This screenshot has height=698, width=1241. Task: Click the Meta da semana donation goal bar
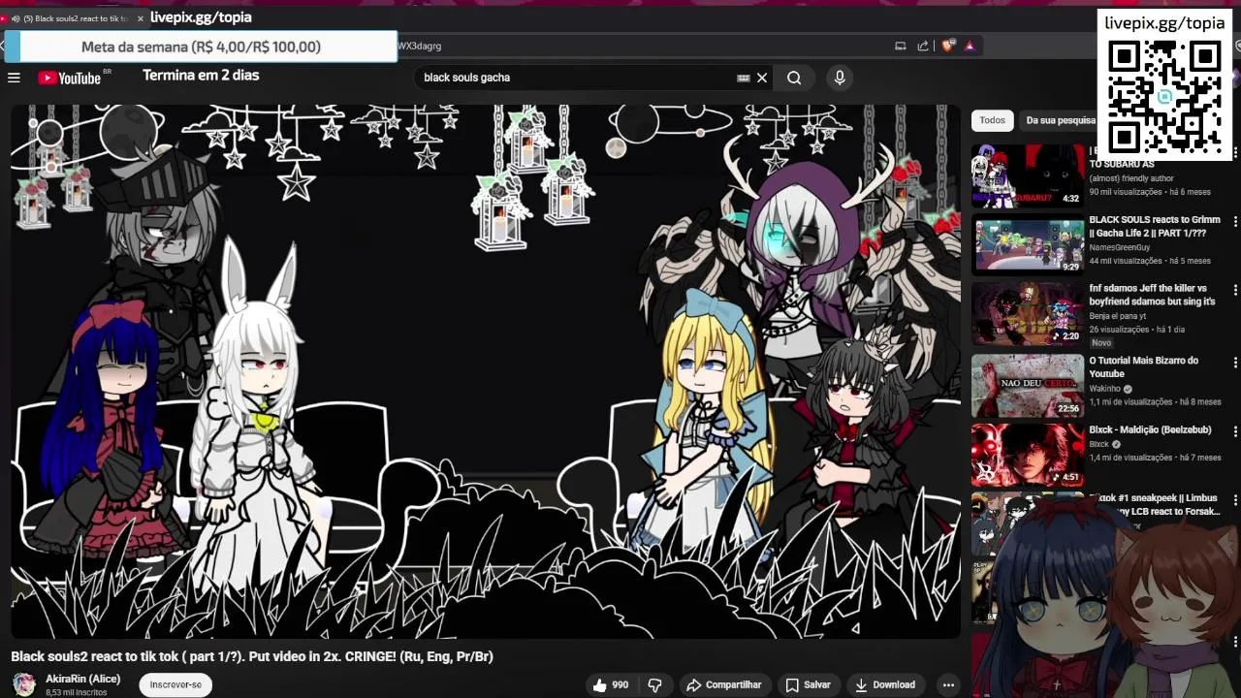201,47
